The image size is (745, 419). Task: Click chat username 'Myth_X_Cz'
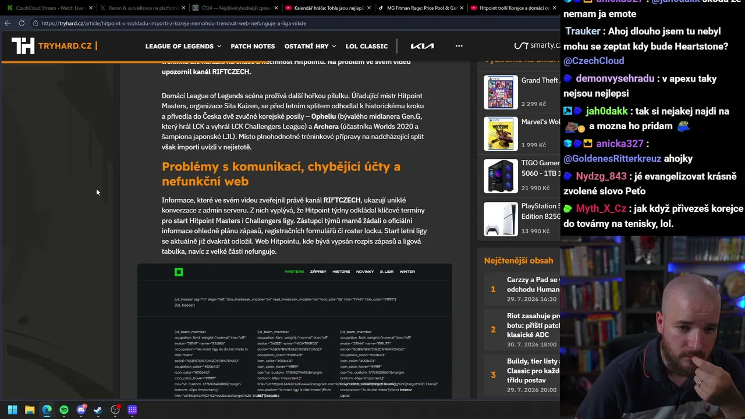(x=601, y=209)
